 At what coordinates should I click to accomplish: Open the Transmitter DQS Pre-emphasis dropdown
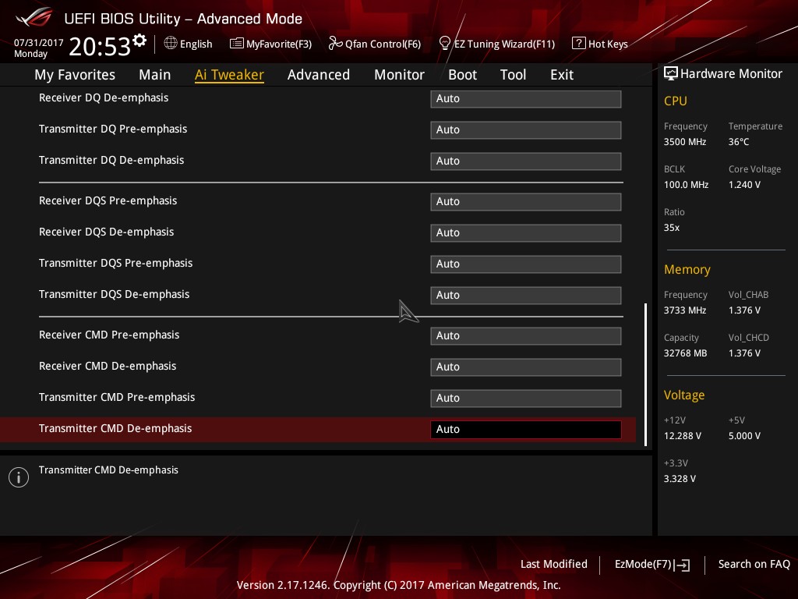pyautogui.click(x=526, y=264)
